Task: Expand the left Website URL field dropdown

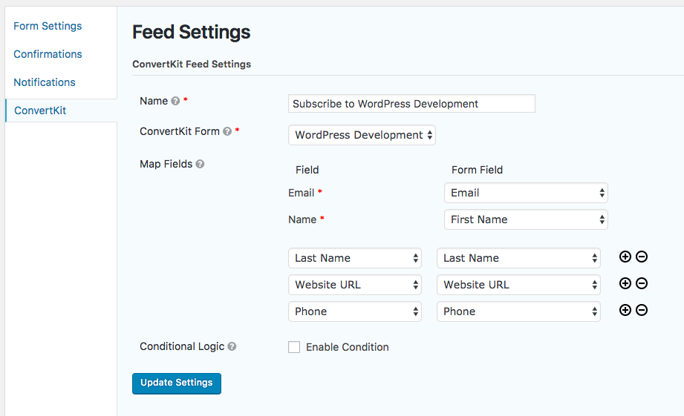Action: (355, 285)
